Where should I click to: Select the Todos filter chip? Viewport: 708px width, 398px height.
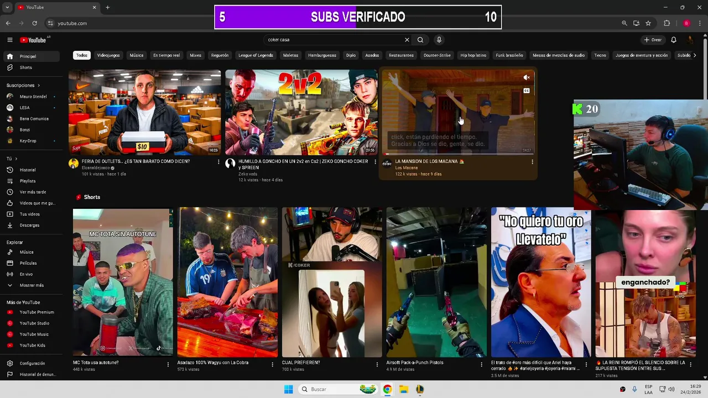click(x=82, y=55)
